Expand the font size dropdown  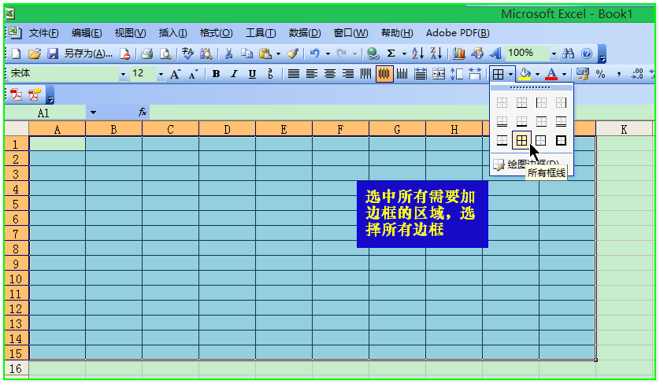161,74
